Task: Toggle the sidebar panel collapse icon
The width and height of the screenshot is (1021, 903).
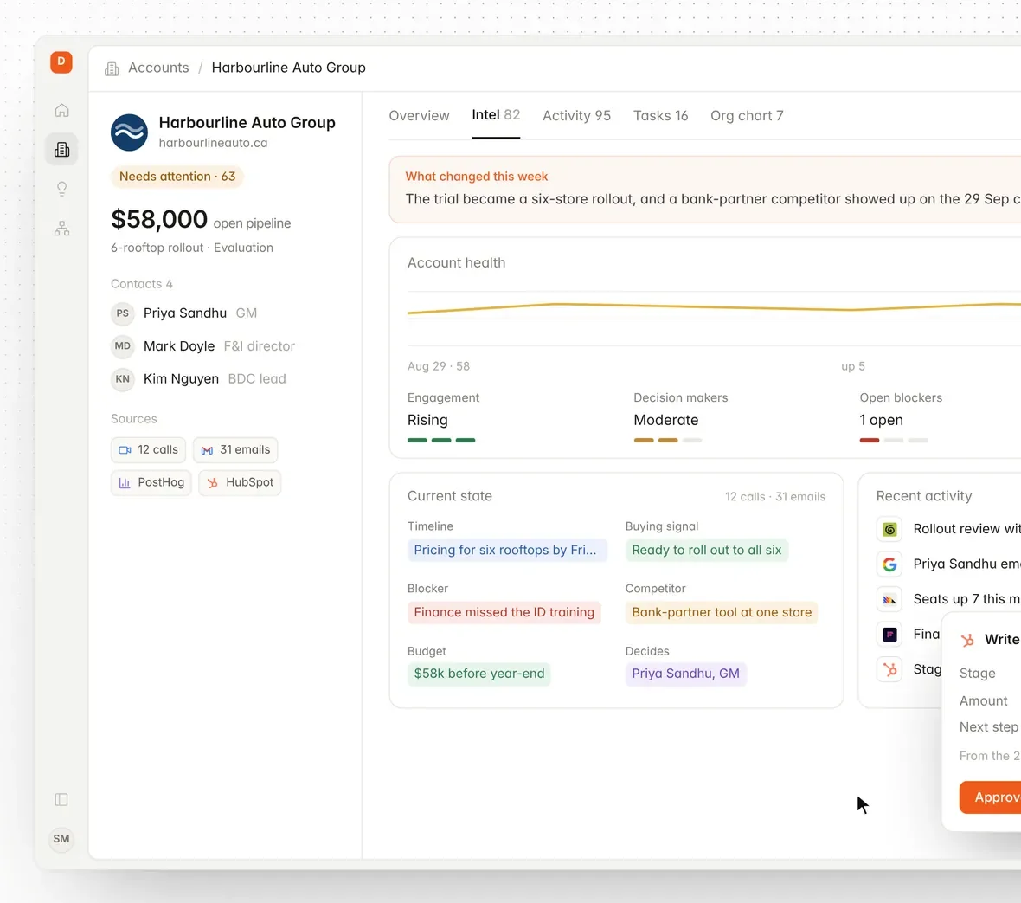Action: click(61, 799)
